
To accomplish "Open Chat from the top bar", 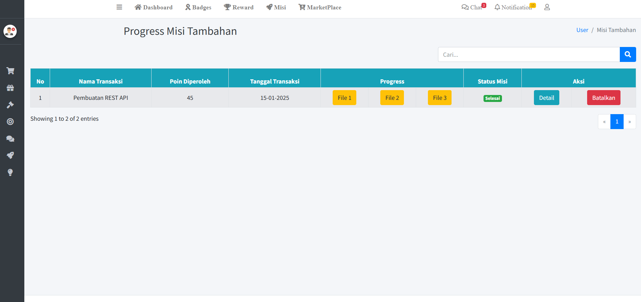I will pos(473,7).
